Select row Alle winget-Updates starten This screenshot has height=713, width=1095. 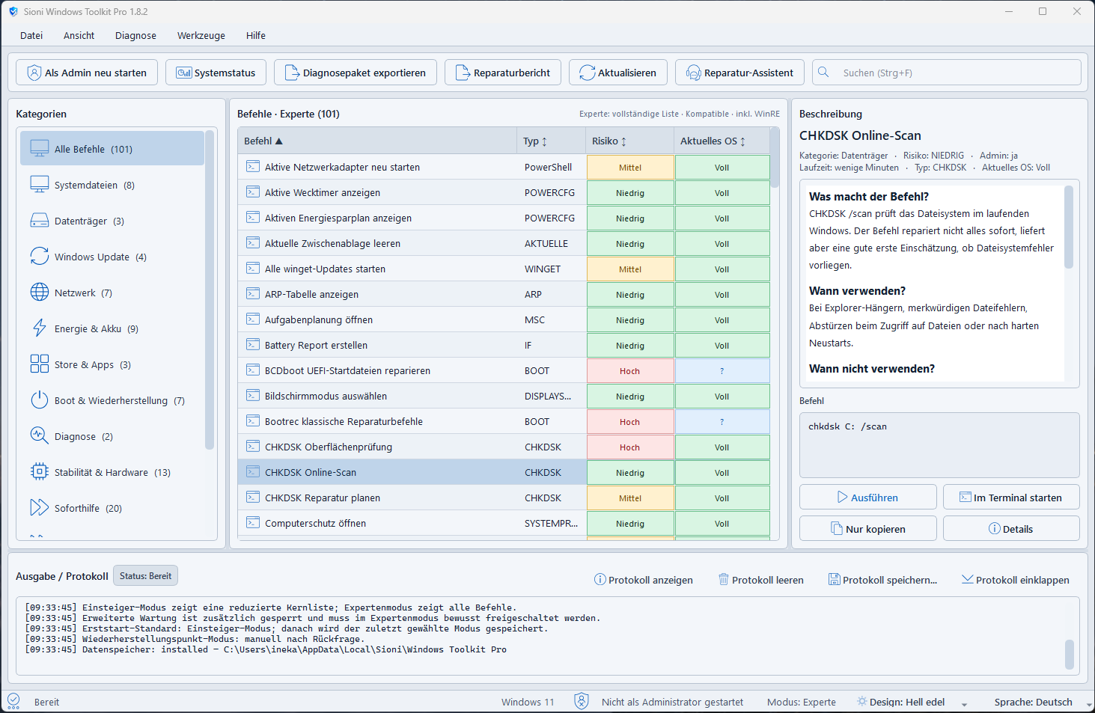tap(504, 269)
